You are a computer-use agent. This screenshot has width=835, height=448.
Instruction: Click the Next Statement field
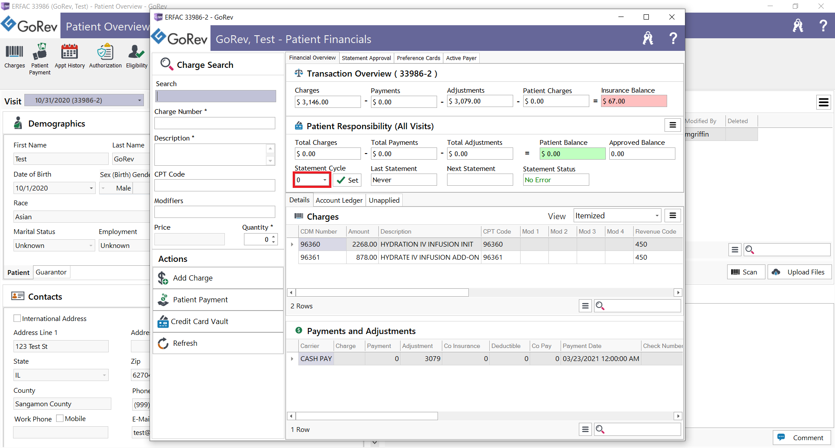(480, 180)
